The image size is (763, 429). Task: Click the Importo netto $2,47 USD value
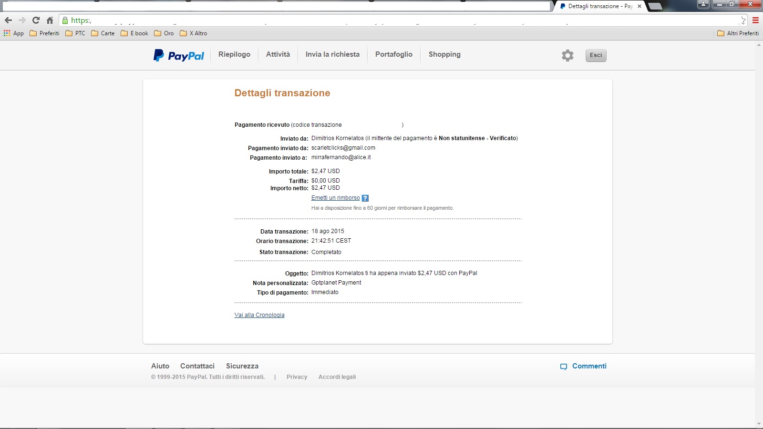(x=326, y=188)
